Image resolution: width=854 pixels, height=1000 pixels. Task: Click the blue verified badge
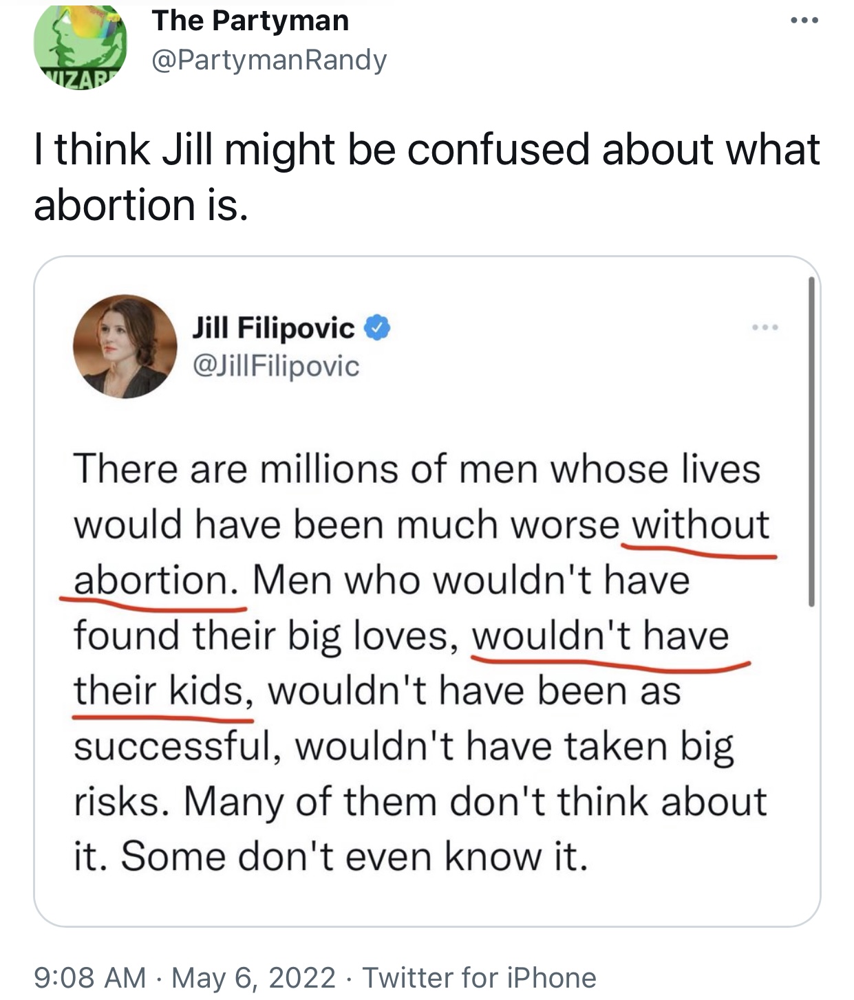click(x=377, y=328)
